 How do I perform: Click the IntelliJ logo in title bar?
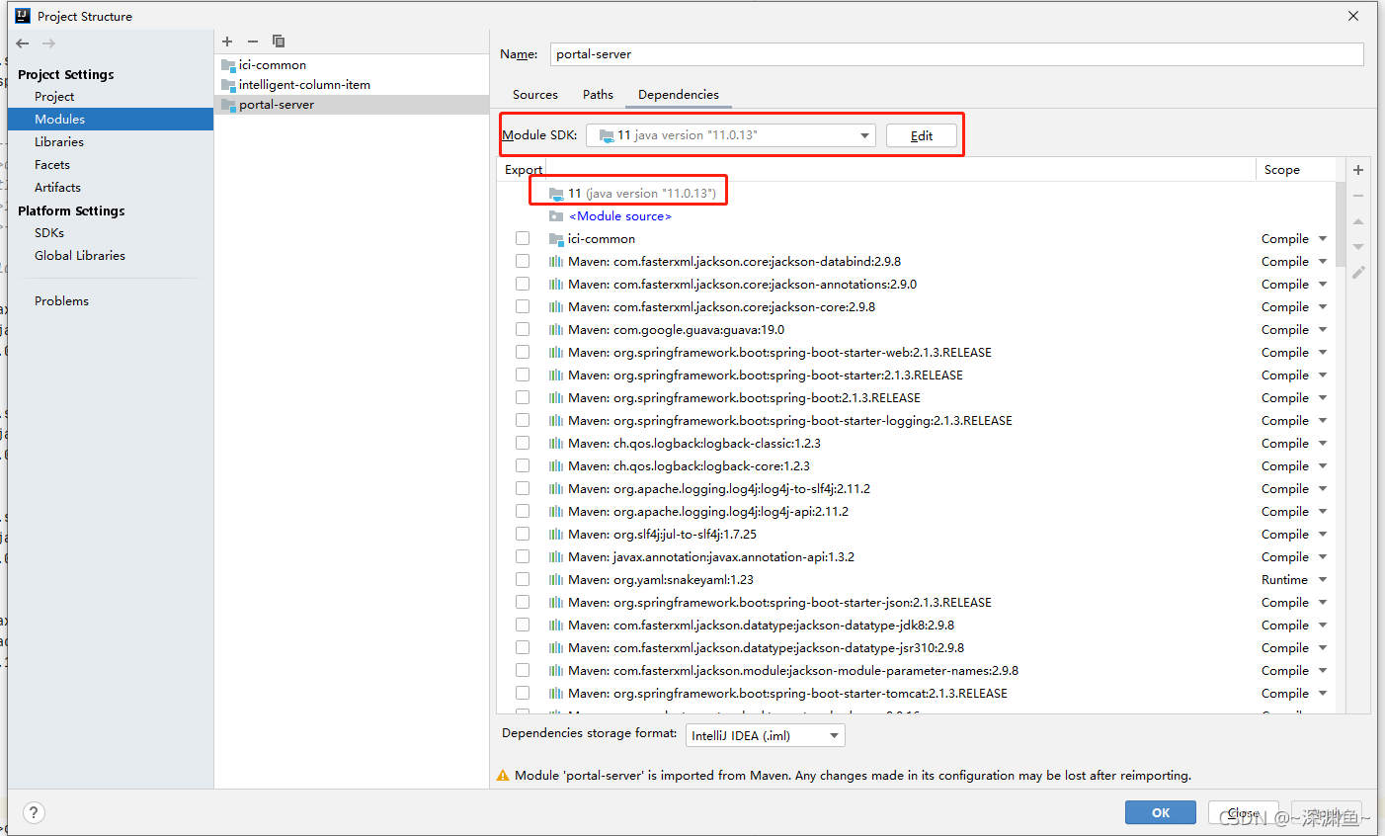23,16
